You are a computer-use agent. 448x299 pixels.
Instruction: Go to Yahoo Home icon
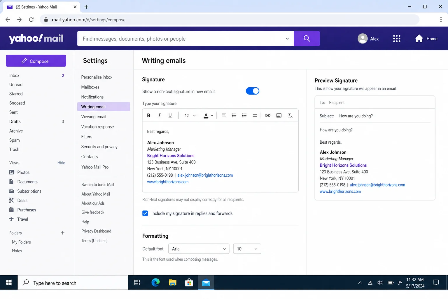tap(419, 39)
